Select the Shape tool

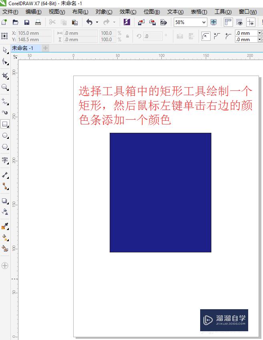(5, 62)
